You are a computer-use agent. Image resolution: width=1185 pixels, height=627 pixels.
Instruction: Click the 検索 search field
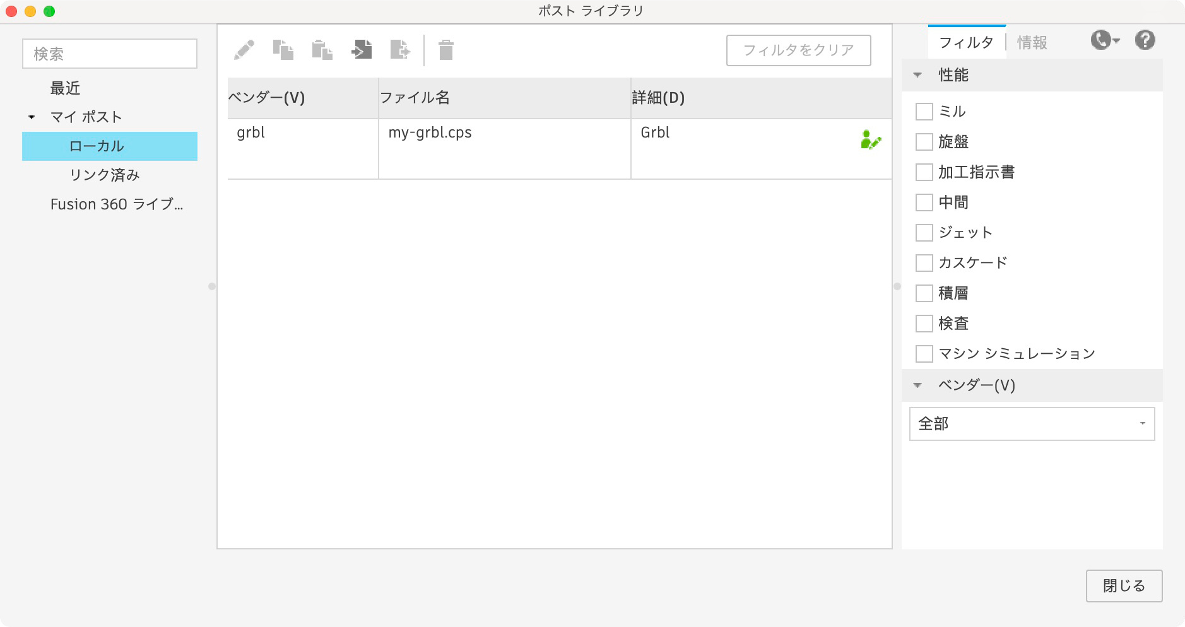tap(110, 54)
